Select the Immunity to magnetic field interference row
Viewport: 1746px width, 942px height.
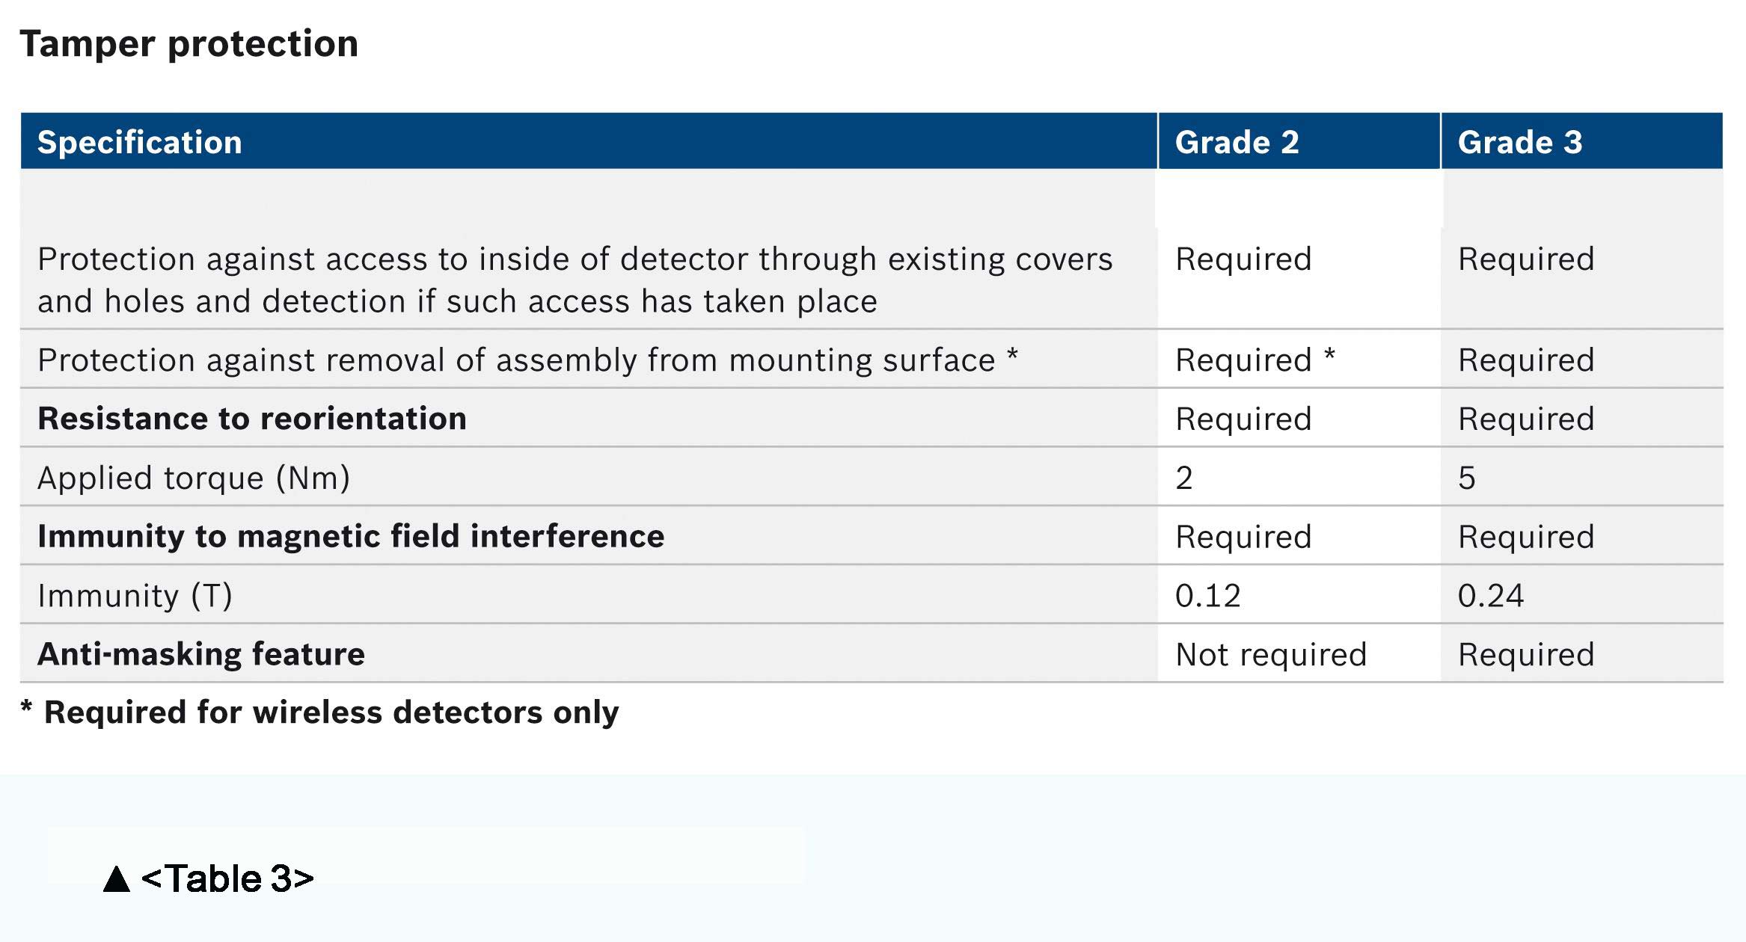click(872, 535)
